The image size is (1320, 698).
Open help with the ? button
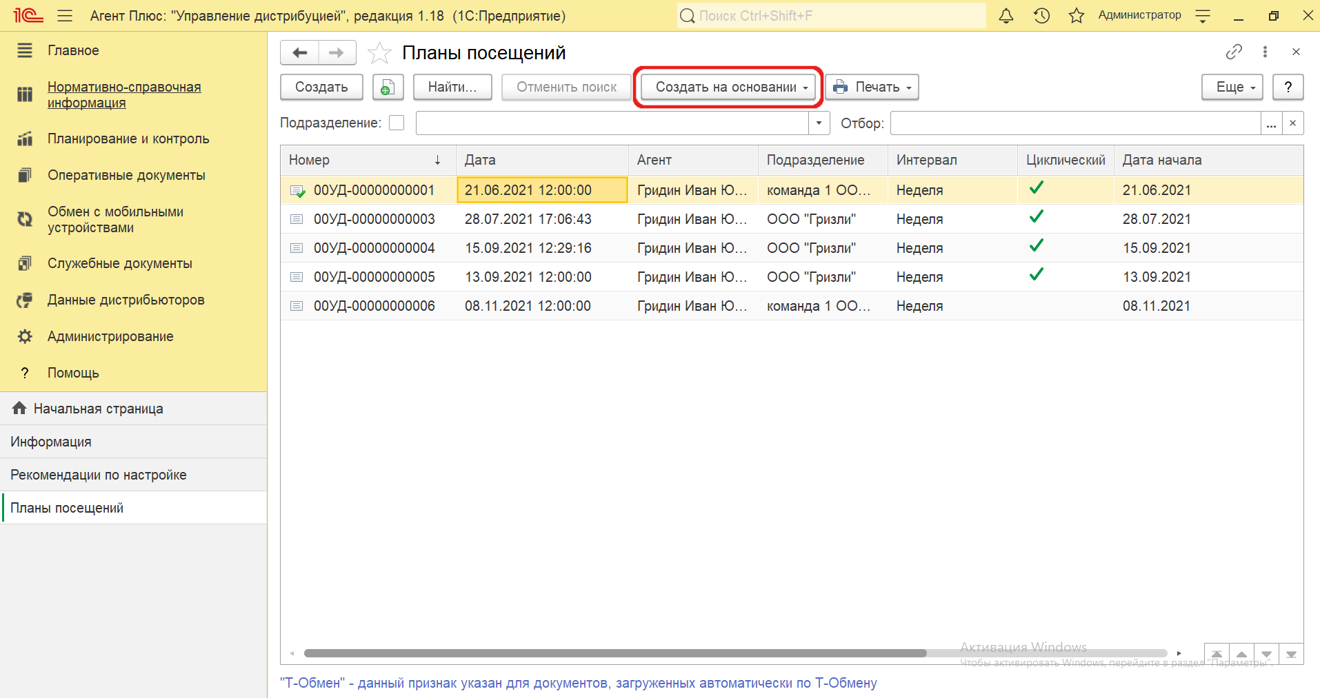[x=1288, y=87]
